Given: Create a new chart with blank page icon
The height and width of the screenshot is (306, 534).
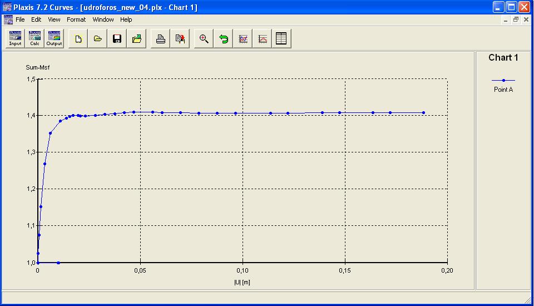Looking at the screenshot, I should click(78, 38).
